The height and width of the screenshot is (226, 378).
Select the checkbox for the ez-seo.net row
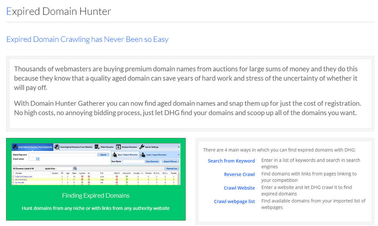pyautogui.click(x=12, y=182)
